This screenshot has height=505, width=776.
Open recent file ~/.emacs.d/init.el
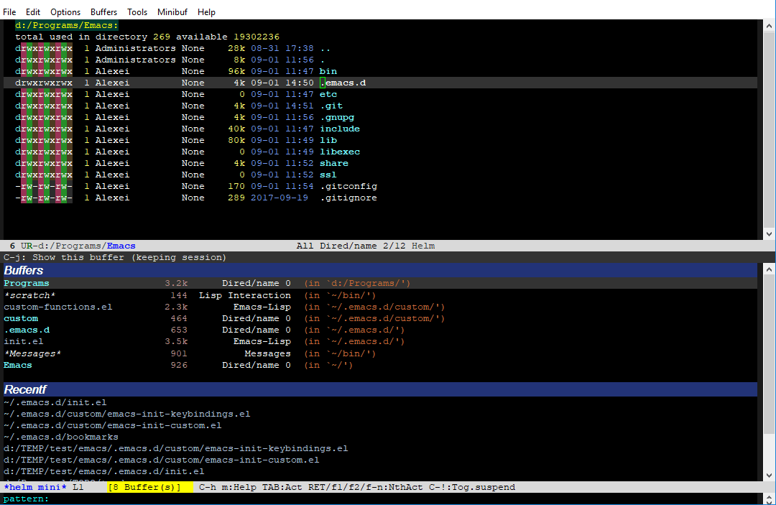55,402
